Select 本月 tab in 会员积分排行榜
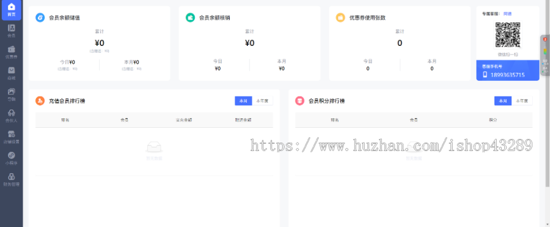550x227 pixels. [503, 101]
